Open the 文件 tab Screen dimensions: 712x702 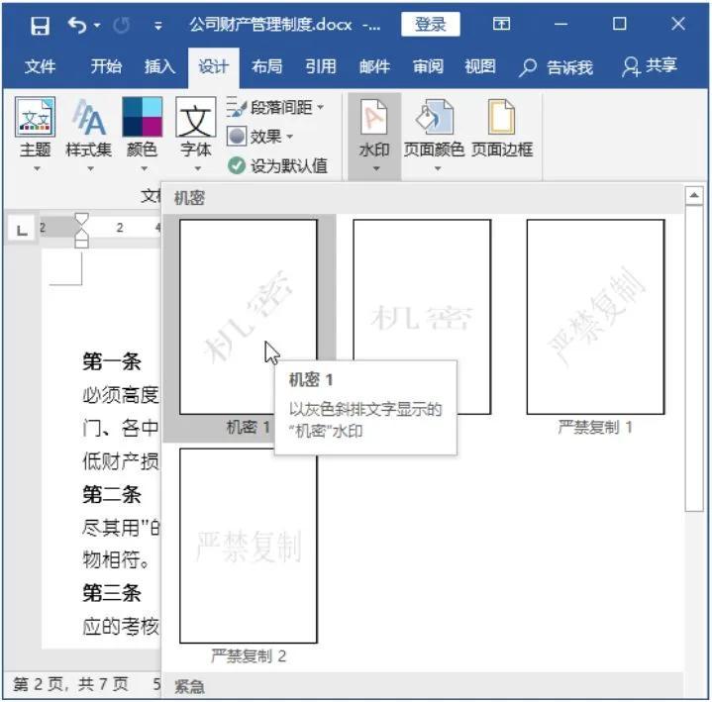[40, 66]
